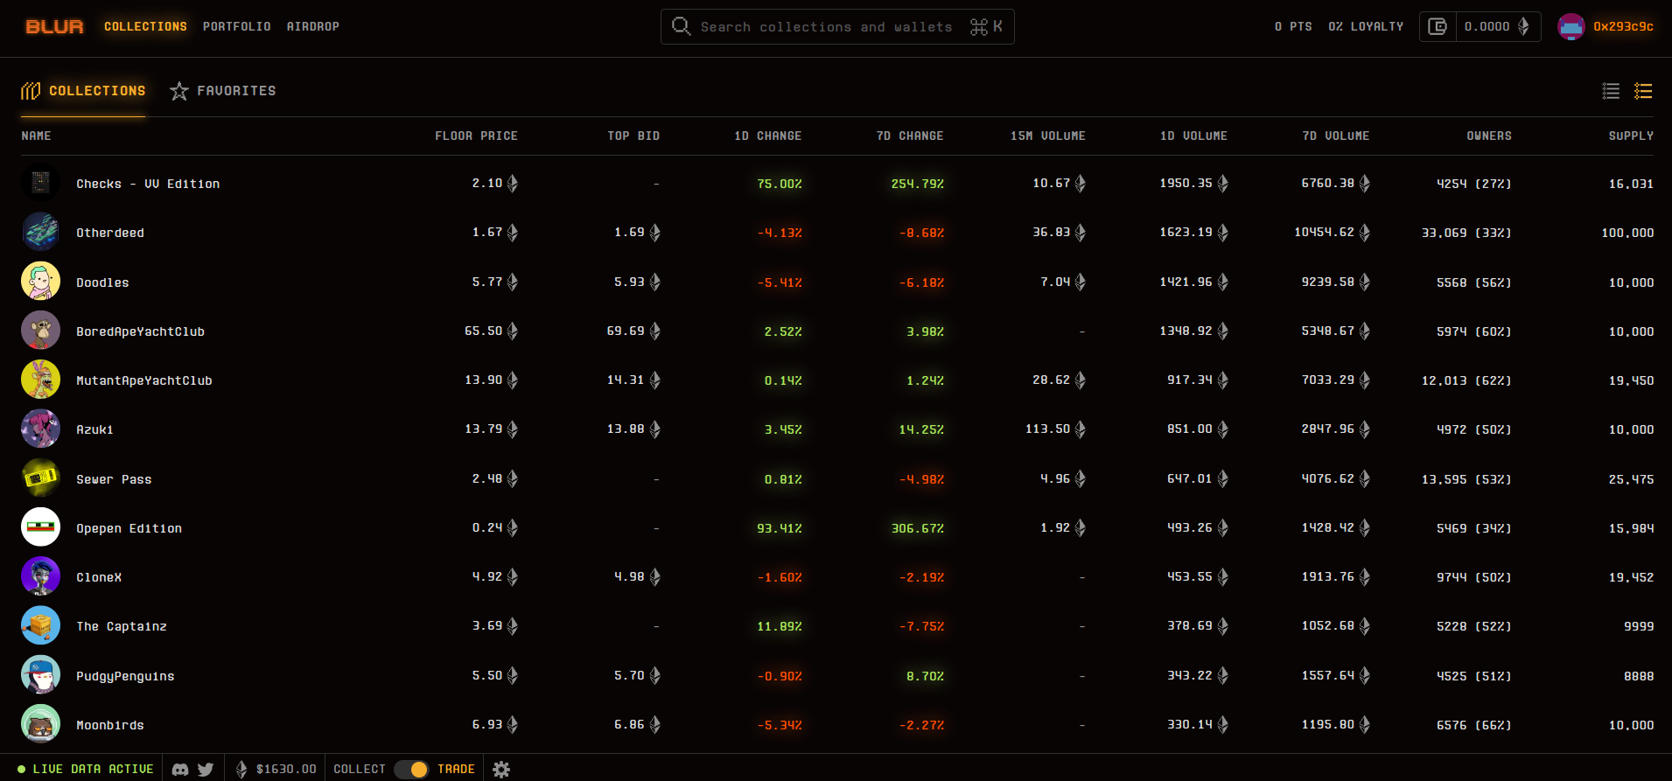Click the 0.0000 ETH balance
The height and width of the screenshot is (781, 1672).
click(x=1497, y=27)
